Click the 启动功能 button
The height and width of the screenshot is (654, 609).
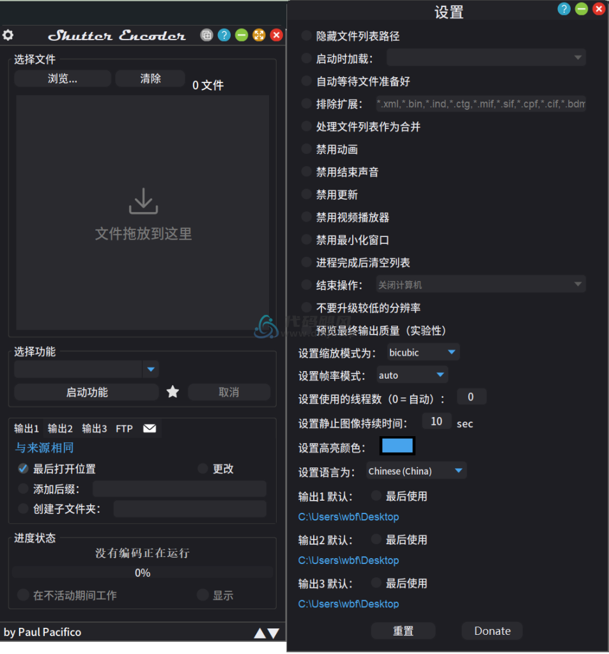coord(86,392)
